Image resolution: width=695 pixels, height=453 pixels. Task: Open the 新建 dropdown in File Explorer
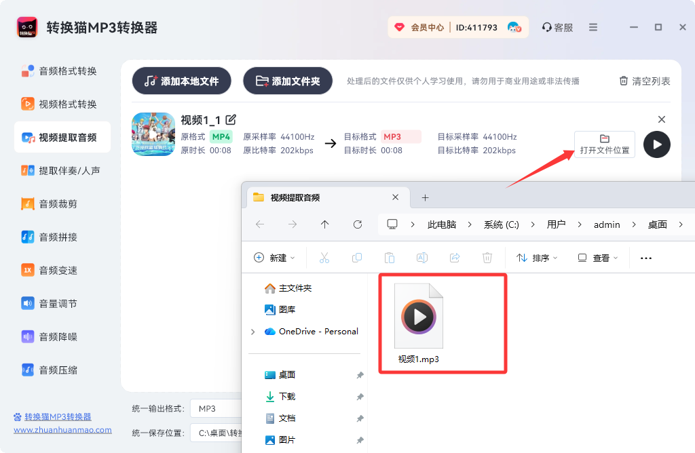(274, 258)
